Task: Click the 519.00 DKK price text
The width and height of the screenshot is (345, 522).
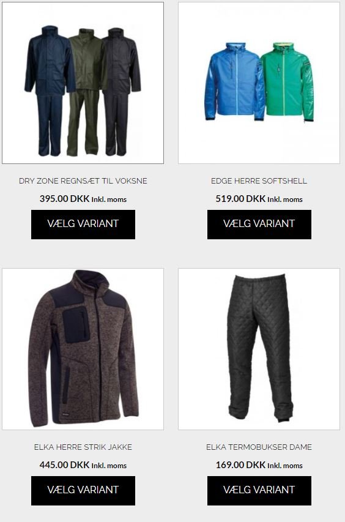Action: [x=240, y=199]
